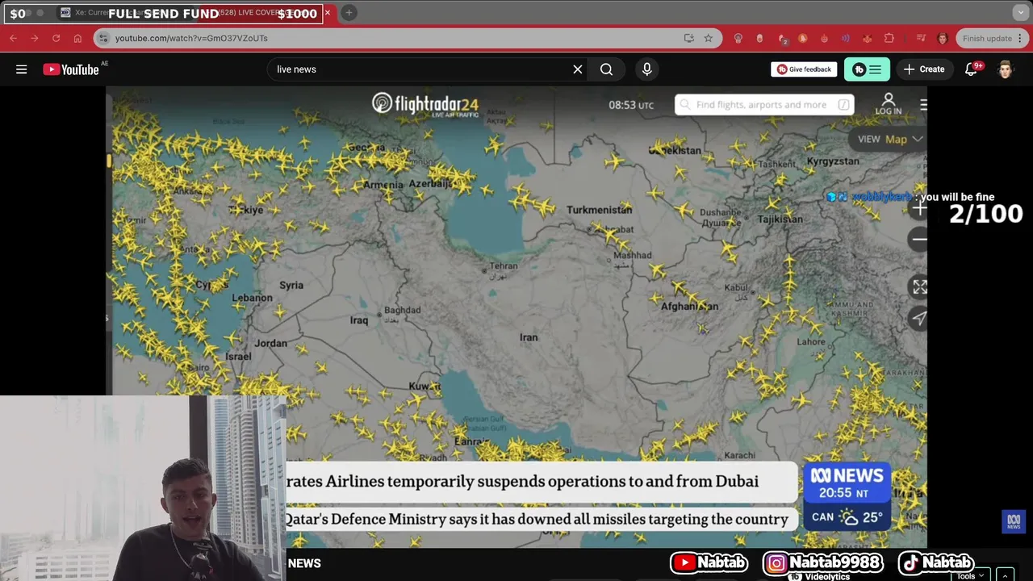Viewport: 1033px width, 581px height.
Task: Zoom out on the flight map
Action: pyautogui.click(x=918, y=240)
